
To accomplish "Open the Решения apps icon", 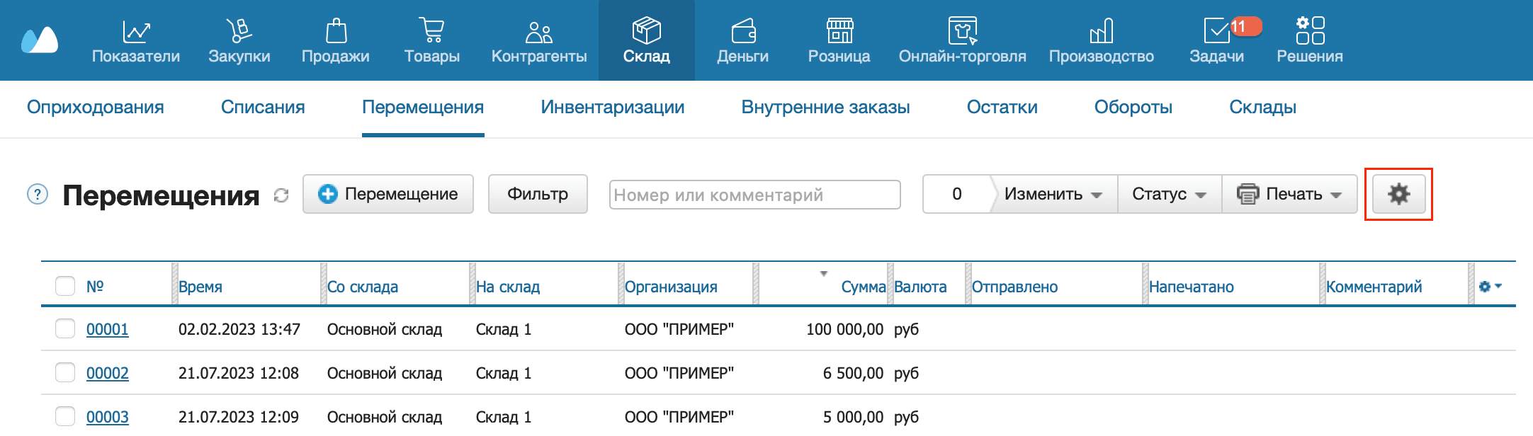I will tap(1310, 30).
